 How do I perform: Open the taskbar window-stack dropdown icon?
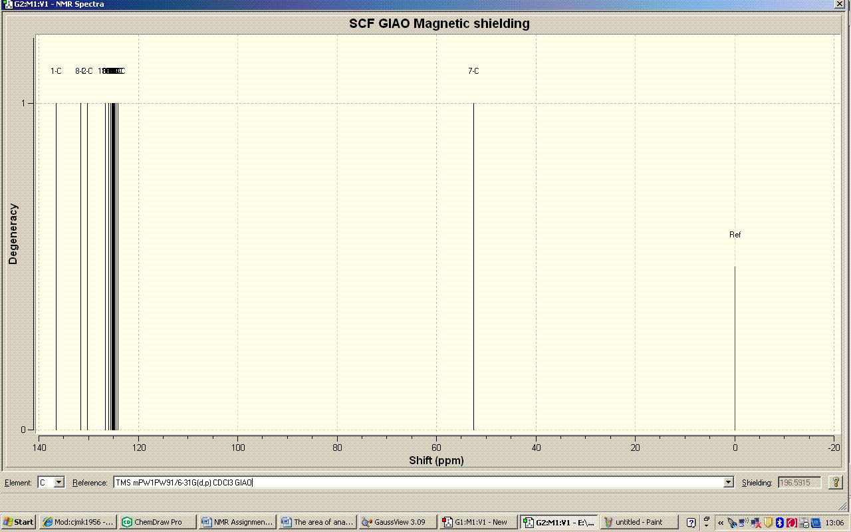pos(707,522)
